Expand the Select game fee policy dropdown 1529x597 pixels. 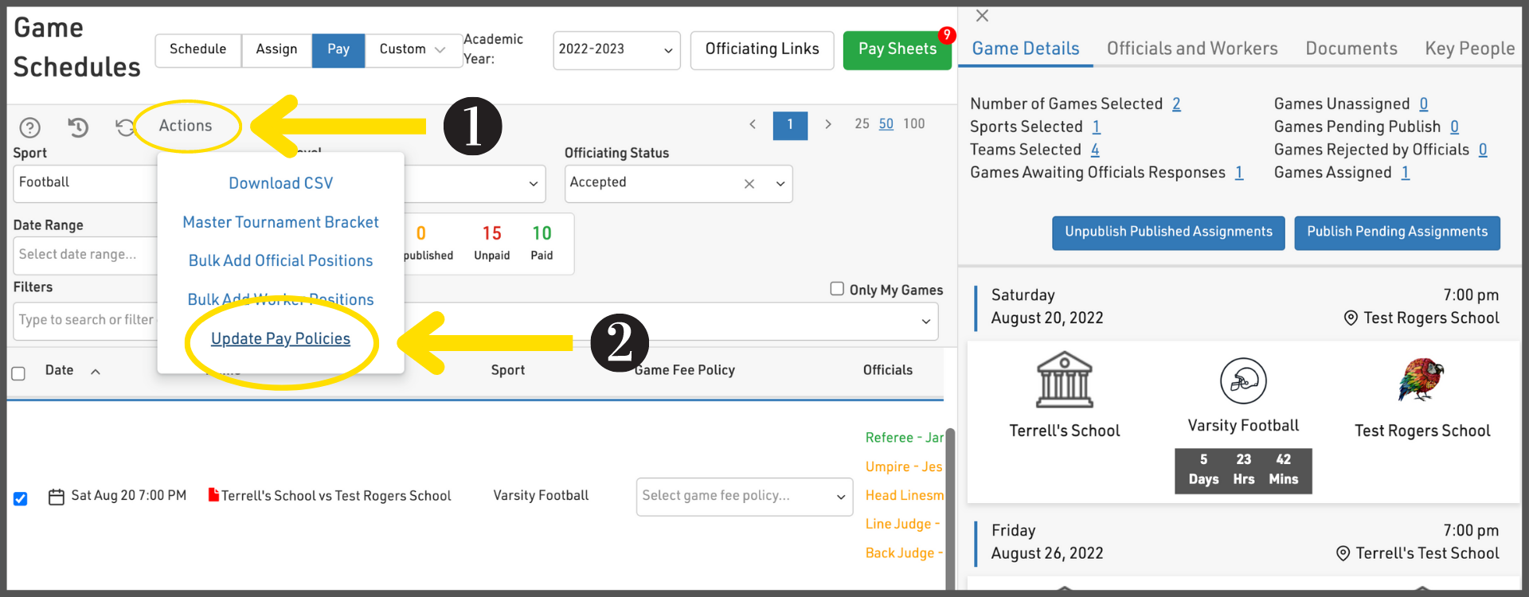pos(744,496)
